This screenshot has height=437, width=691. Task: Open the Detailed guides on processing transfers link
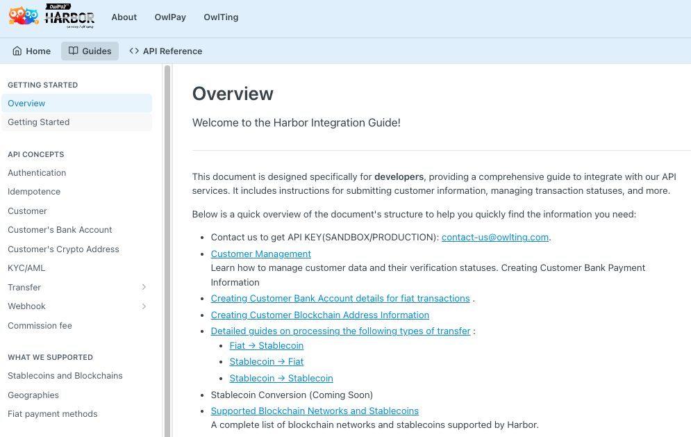pos(341,331)
